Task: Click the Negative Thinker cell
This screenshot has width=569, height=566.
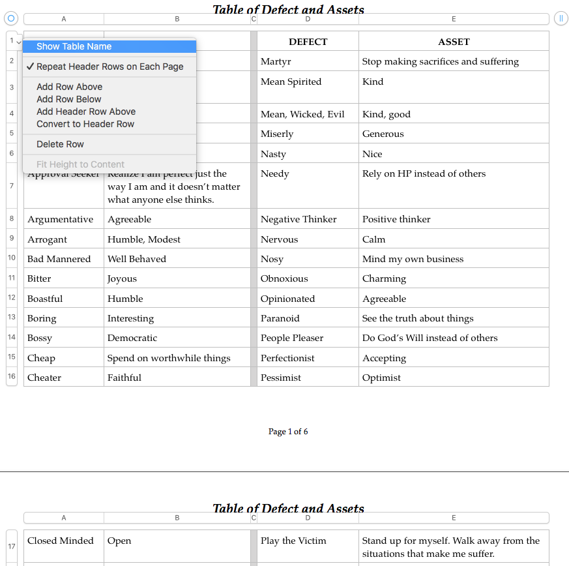Action: coord(308,218)
